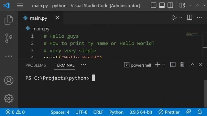Close the main.py editor tab
The image size is (207, 116).
(x=58, y=17)
